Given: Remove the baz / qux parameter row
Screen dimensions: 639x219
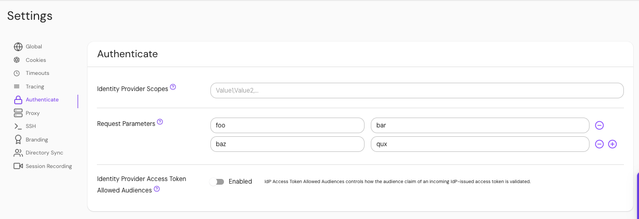Looking at the screenshot, I should [x=599, y=144].
